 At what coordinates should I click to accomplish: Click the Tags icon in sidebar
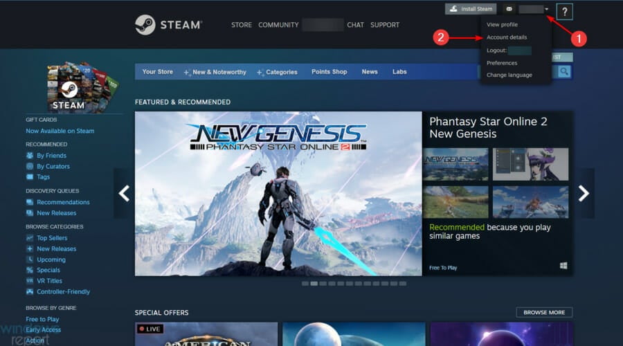click(30, 176)
